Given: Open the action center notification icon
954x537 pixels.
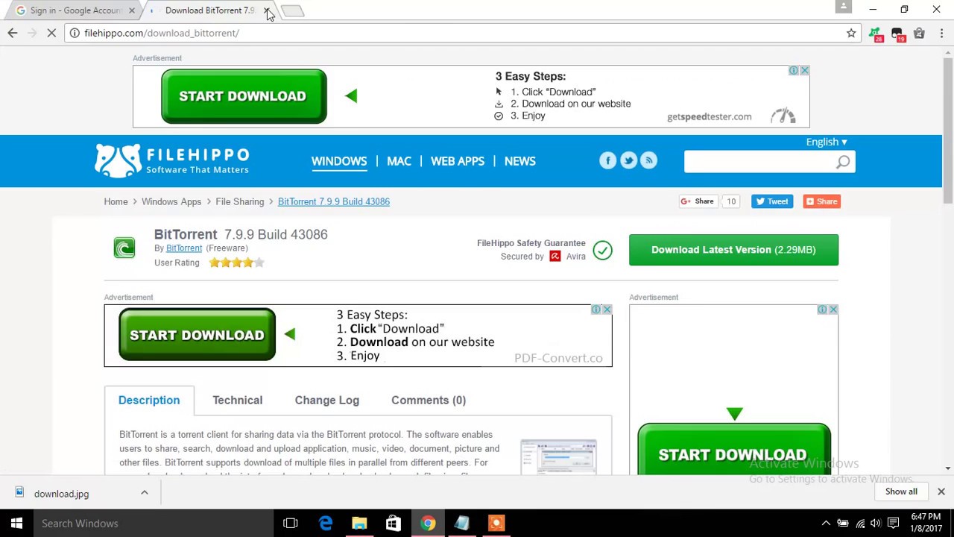Looking at the screenshot, I should (x=893, y=523).
